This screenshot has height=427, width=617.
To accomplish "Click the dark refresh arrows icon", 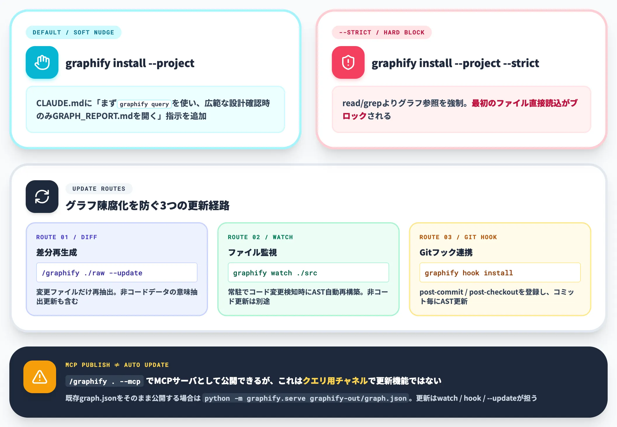I will point(42,197).
